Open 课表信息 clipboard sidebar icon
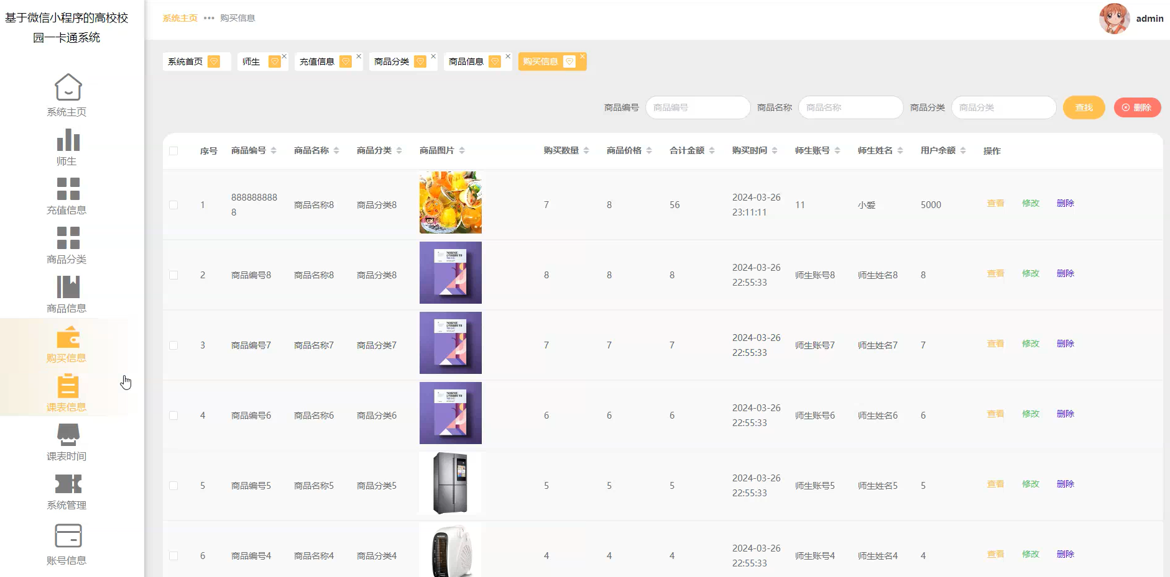Screen dimensions: 1170x577 click(x=68, y=386)
